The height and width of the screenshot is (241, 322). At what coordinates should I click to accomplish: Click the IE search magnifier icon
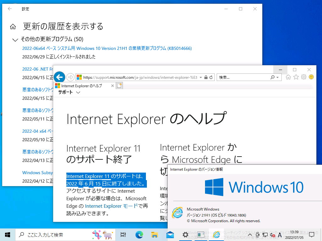coord(272,77)
